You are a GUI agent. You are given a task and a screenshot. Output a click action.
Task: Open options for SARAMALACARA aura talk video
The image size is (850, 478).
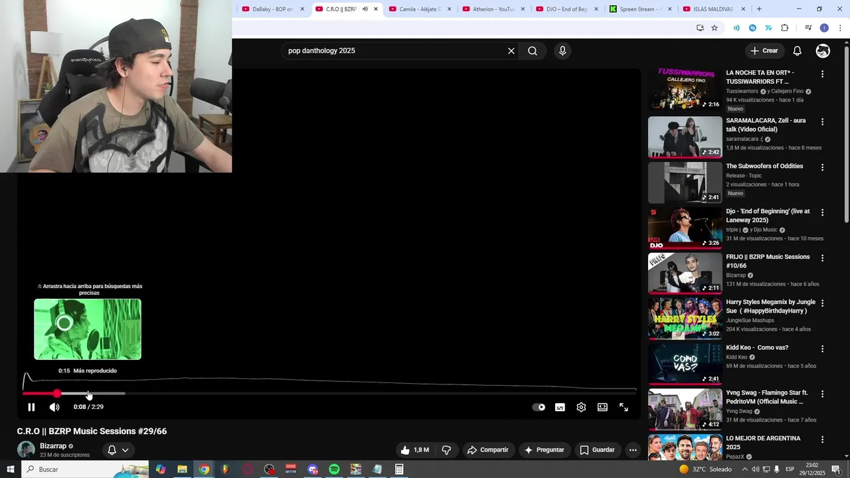822,122
